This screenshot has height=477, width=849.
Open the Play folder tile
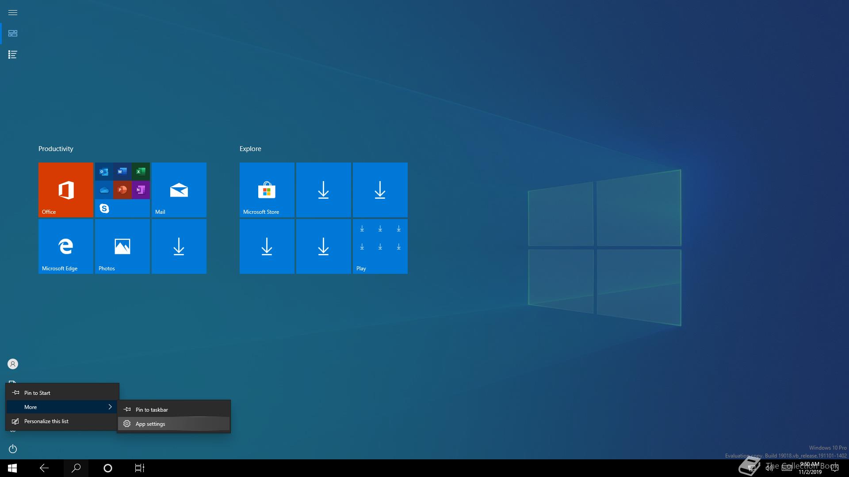(380, 246)
